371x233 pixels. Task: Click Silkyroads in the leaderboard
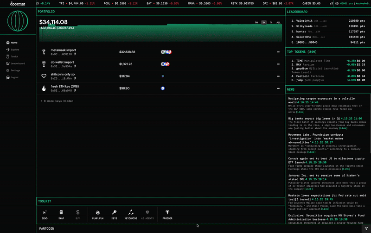304,26
